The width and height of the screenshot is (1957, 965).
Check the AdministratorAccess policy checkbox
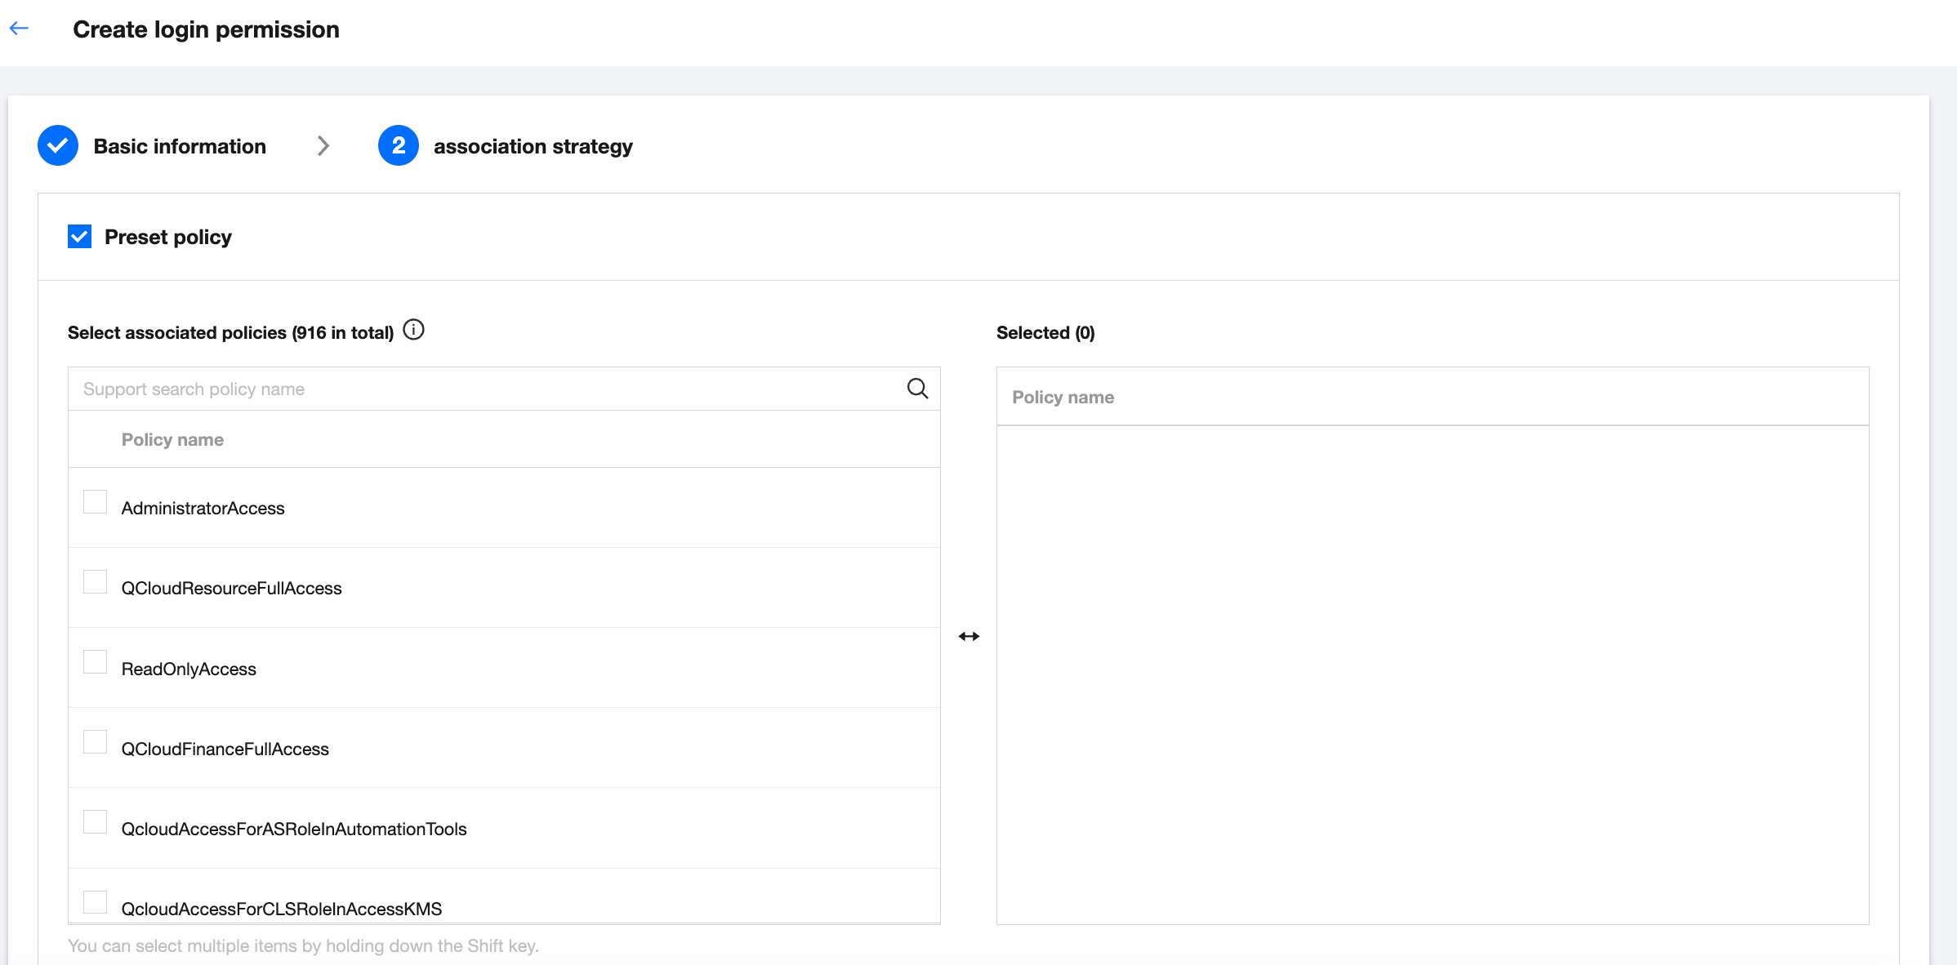[96, 502]
